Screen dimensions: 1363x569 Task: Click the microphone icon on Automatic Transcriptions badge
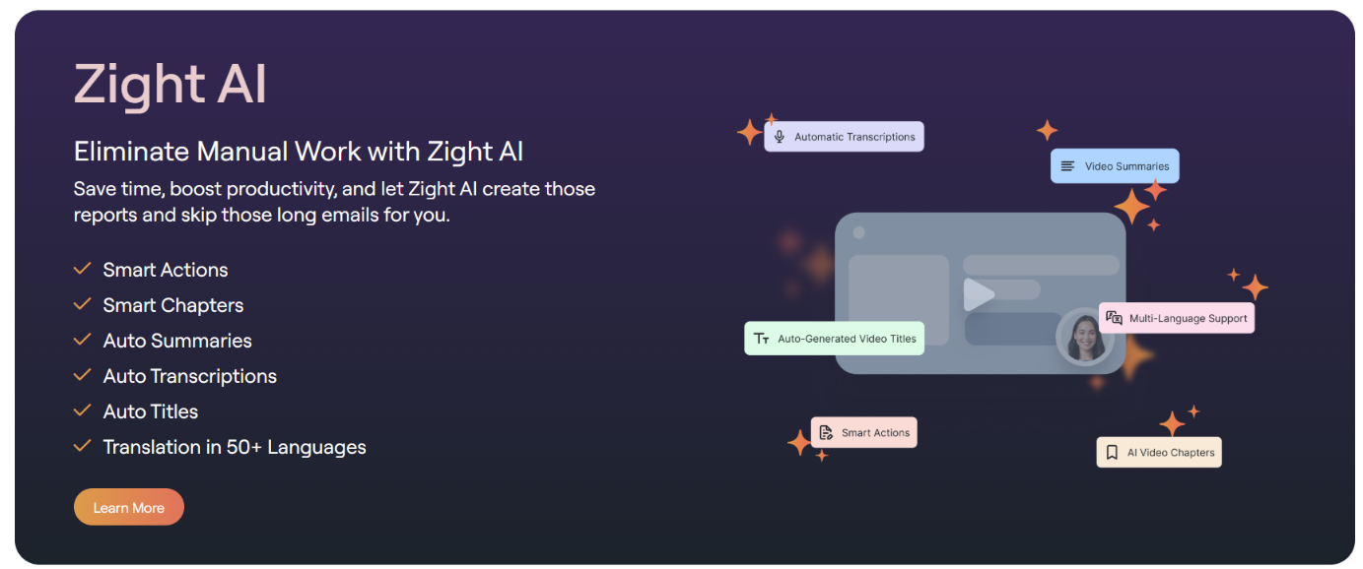pyautogui.click(x=779, y=136)
